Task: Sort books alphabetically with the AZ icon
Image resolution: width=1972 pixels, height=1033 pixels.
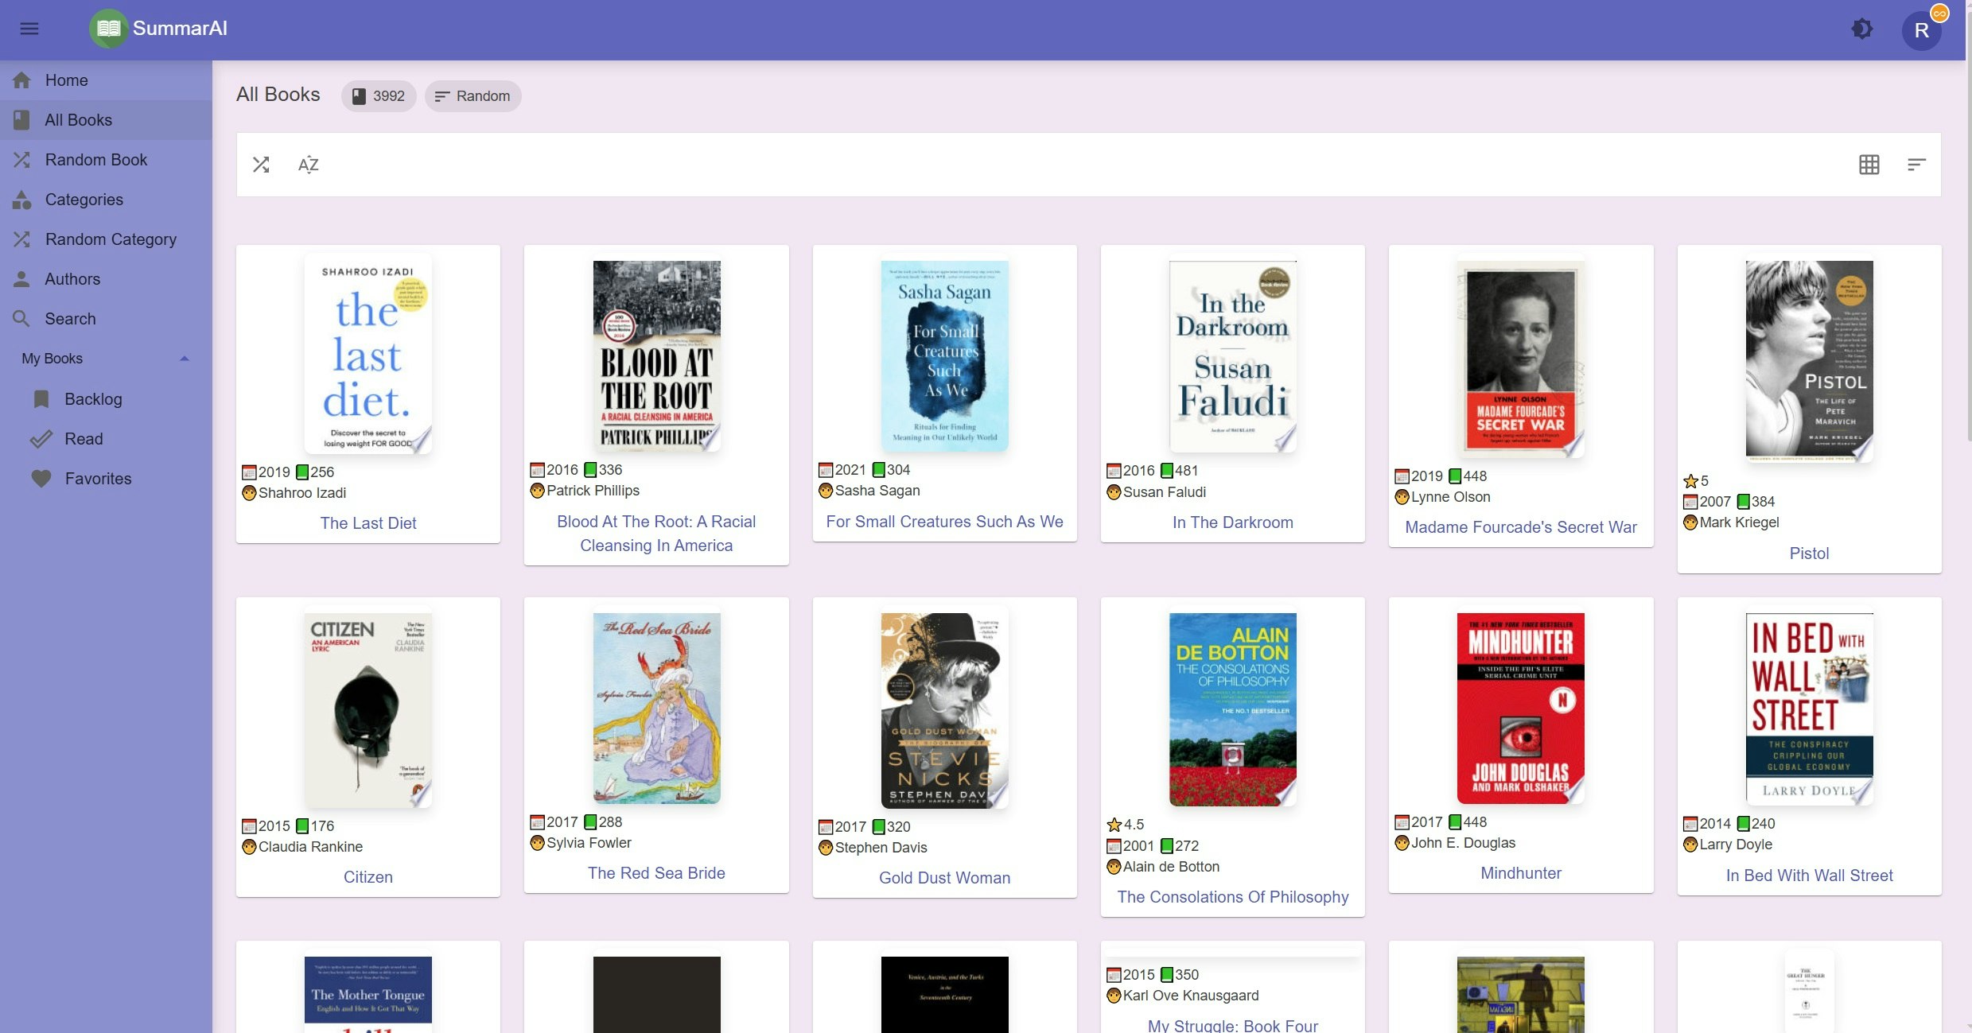Action: (x=309, y=165)
